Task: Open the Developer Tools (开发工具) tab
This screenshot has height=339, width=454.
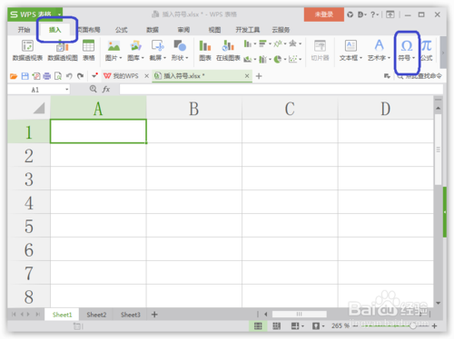Action: click(x=248, y=30)
